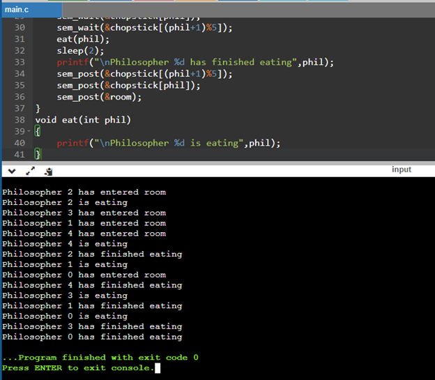435x380 pixels.
Task: Click console output 'Philosopher 4 has finished eating'
Action: coord(92,285)
